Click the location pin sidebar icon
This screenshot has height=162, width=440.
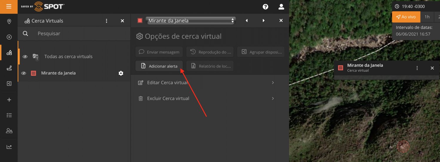tap(9, 21)
